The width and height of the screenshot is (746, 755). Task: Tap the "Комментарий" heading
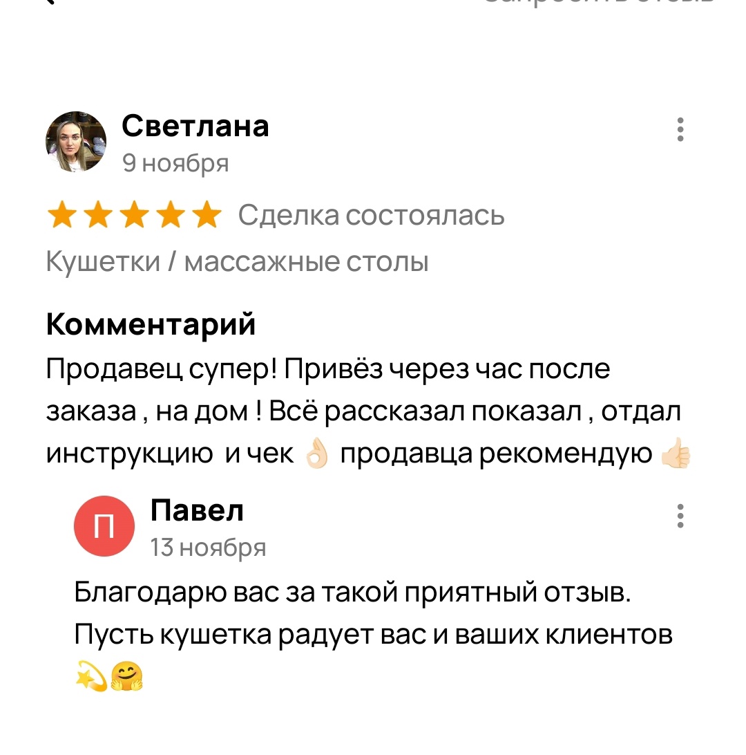[151, 324]
